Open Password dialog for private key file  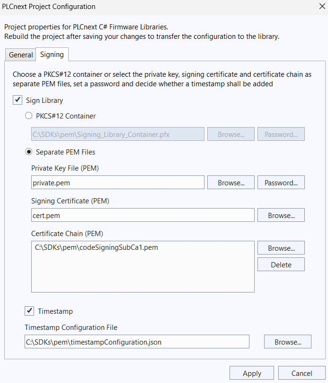(281, 182)
